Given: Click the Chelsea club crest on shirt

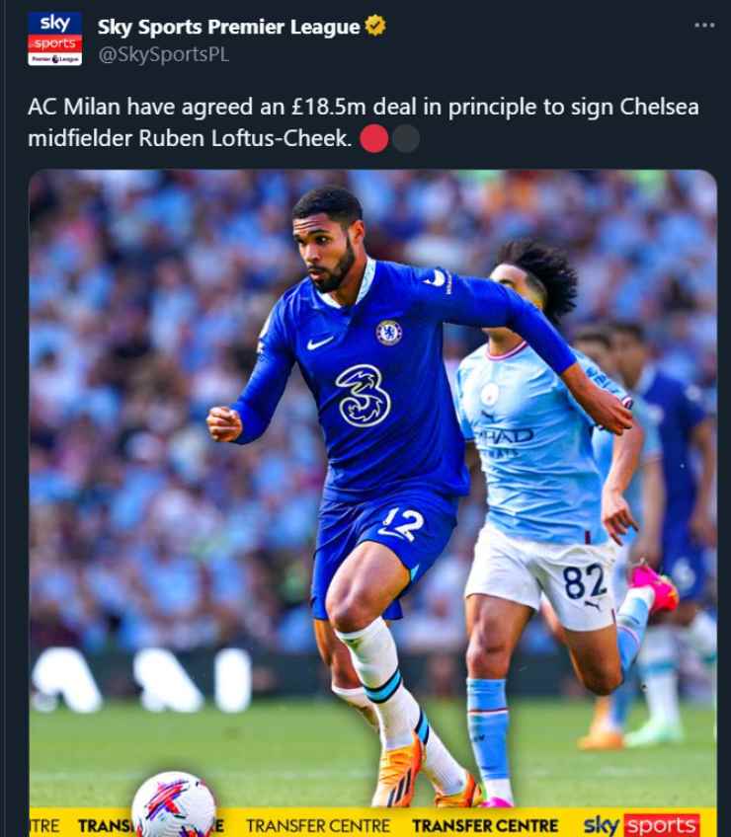Looking at the screenshot, I should 388,333.
